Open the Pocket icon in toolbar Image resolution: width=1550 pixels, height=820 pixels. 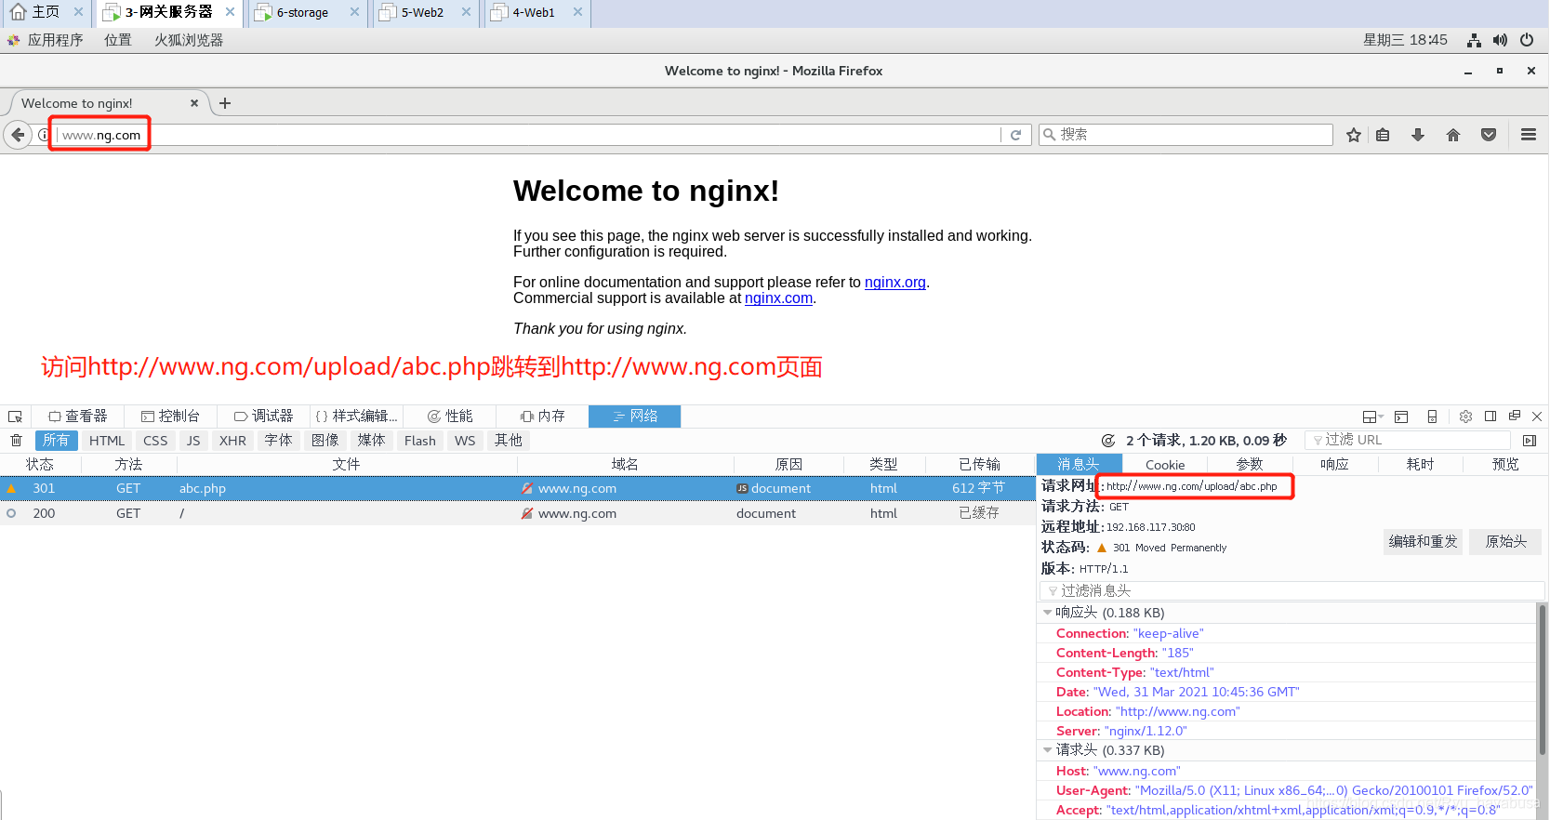pos(1489,135)
